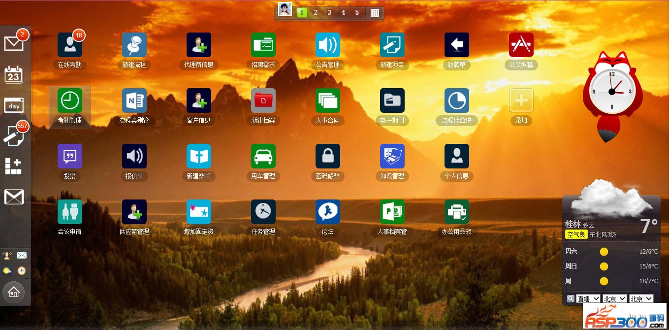
Task: Open 个人信息 personal info
Action: click(x=457, y=156)
